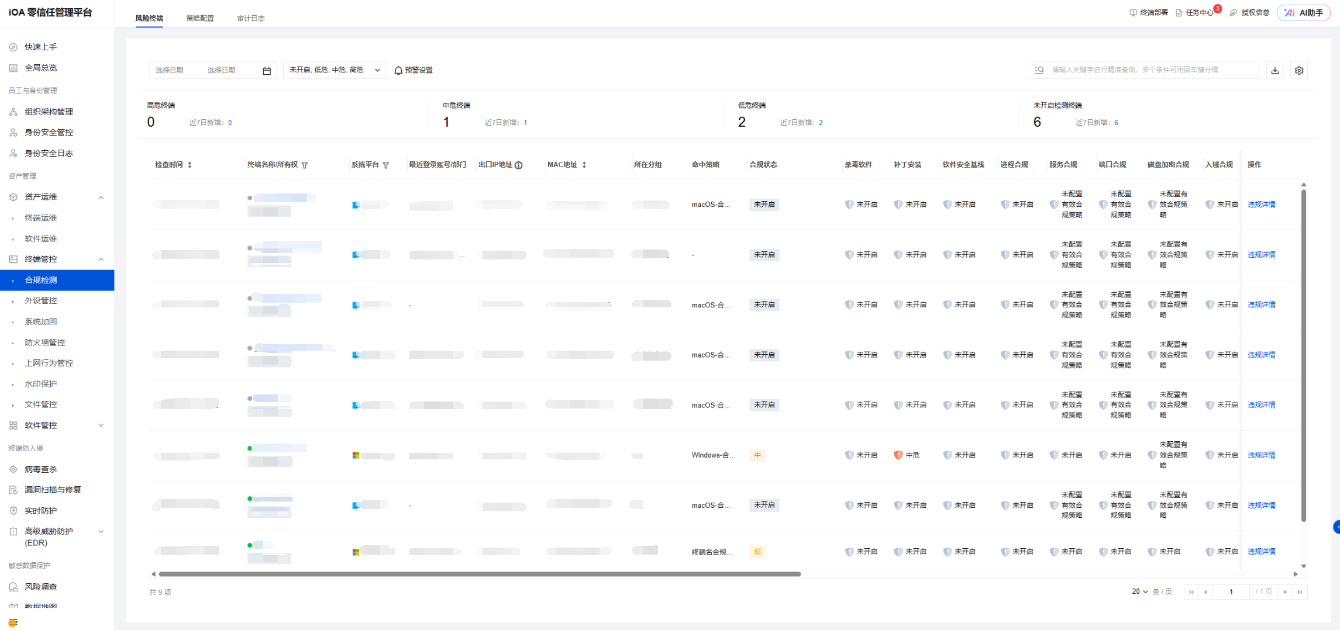The height and width of the screenshot is (630, 1340).
Task: Open 违规详情 for the 终端名合规 row
Action: coord(1262,551)
